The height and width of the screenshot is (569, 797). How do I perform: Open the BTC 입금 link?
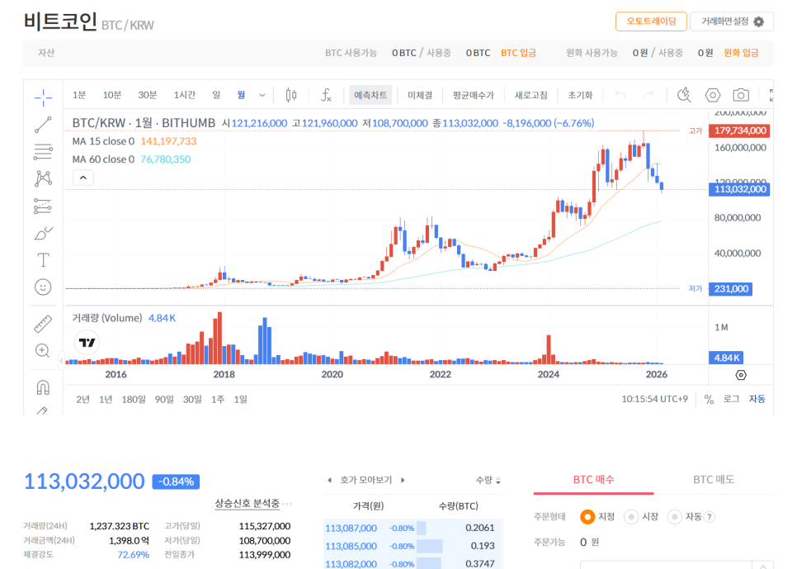pyautogui.click(x=518, y=53)
